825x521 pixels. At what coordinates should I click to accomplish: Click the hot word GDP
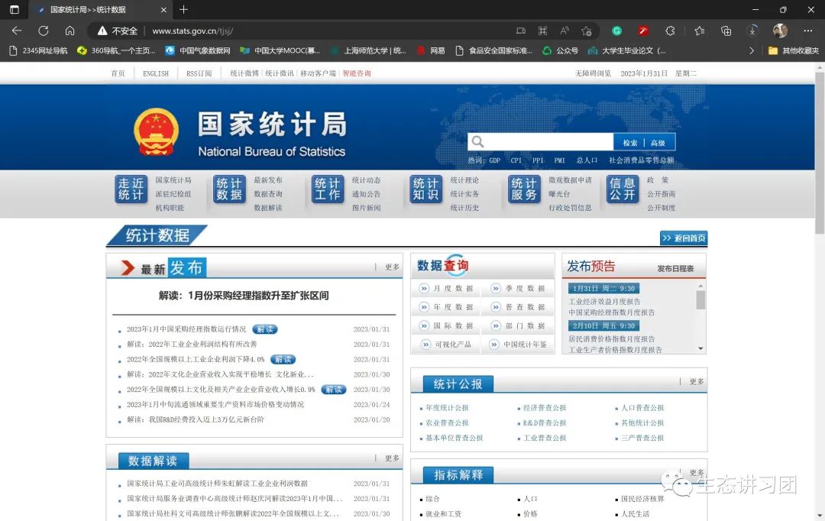pos(494,160)
